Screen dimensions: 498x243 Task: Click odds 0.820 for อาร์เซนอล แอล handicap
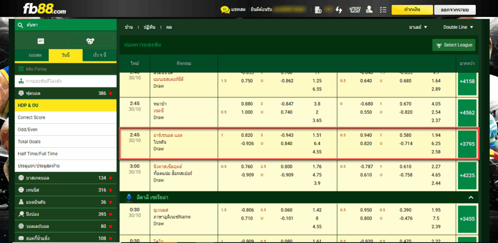(247, 135)
